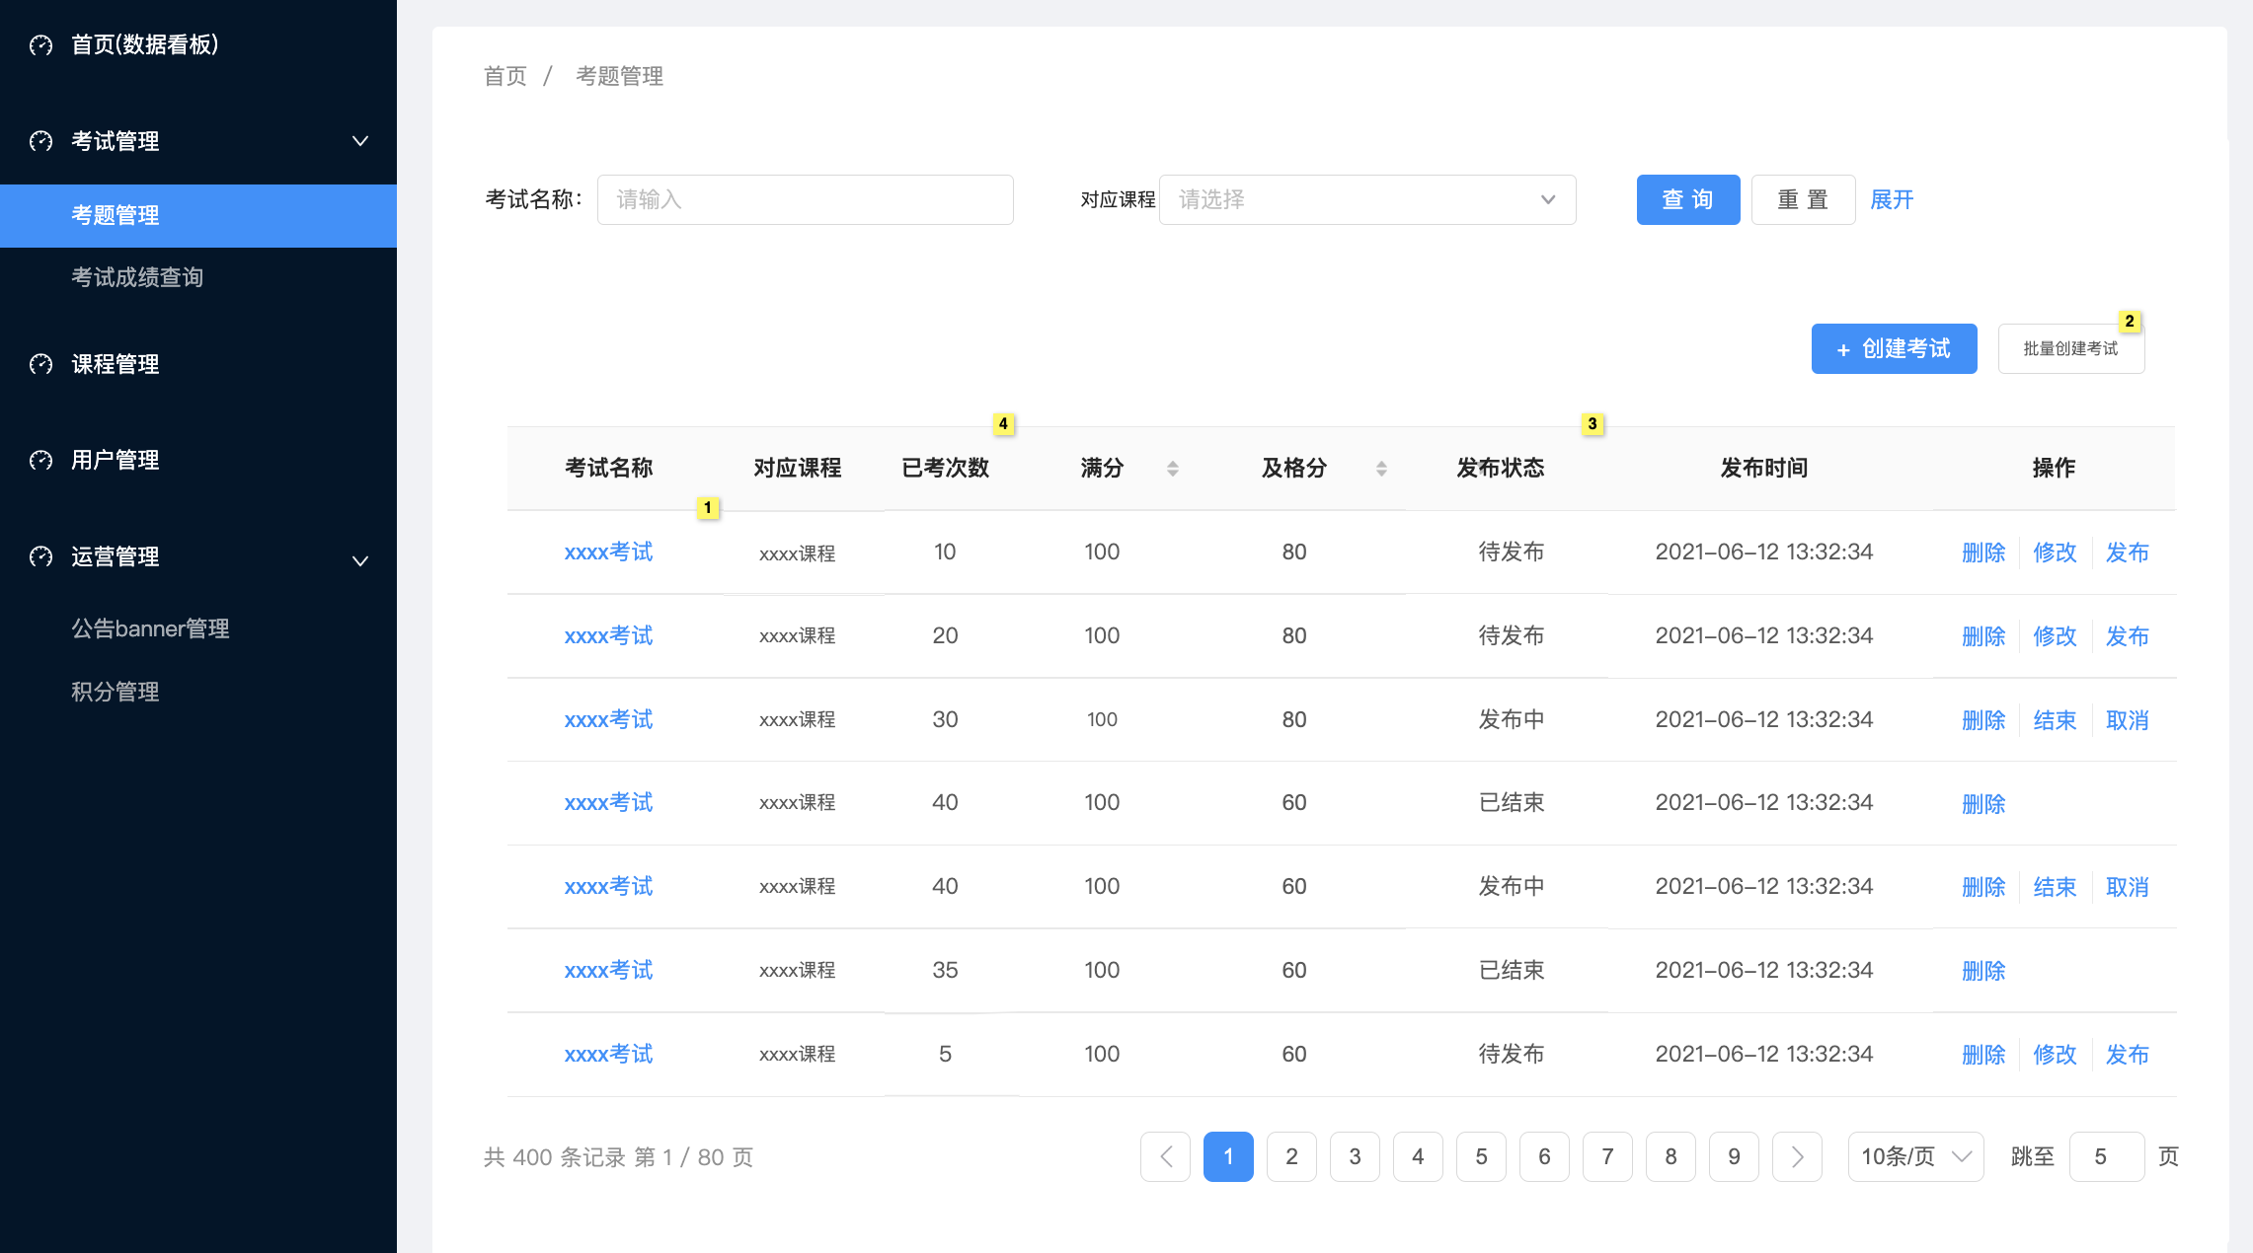This screenshot has width=2253, height=1253.
Task: Go to page 1 in pagination
Action: click(1228, 1156)
